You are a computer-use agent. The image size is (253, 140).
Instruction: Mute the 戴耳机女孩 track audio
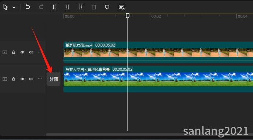[31, 52]
